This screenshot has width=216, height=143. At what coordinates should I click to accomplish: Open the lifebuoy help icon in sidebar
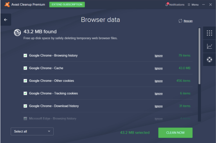[209, 60]
